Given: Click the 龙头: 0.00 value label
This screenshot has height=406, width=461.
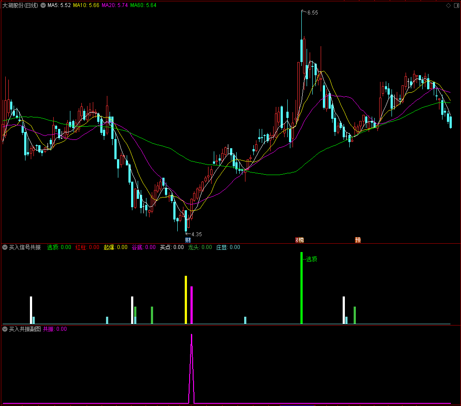Looking at the screenshot, I should coord(200,247).
